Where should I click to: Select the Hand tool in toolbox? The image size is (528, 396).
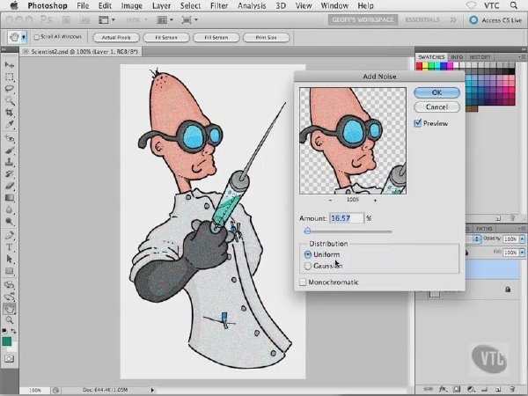(9, 309)
